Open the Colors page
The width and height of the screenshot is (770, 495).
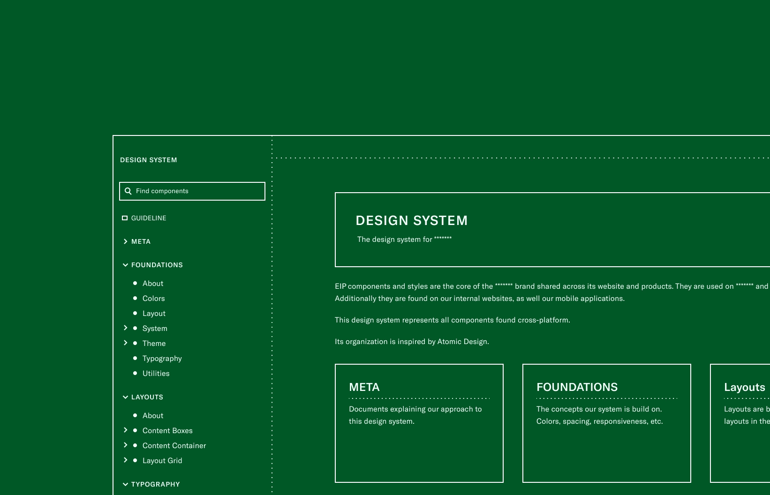(153, 299)
